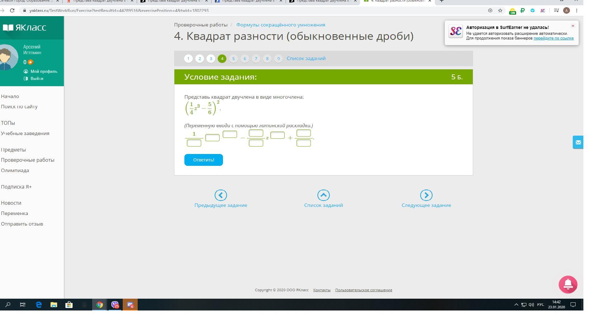Screen dimensions: 598x336
Task: Open Проверочные работы in the sidebar
Action: pyautogui.click(x=28, y=160)
